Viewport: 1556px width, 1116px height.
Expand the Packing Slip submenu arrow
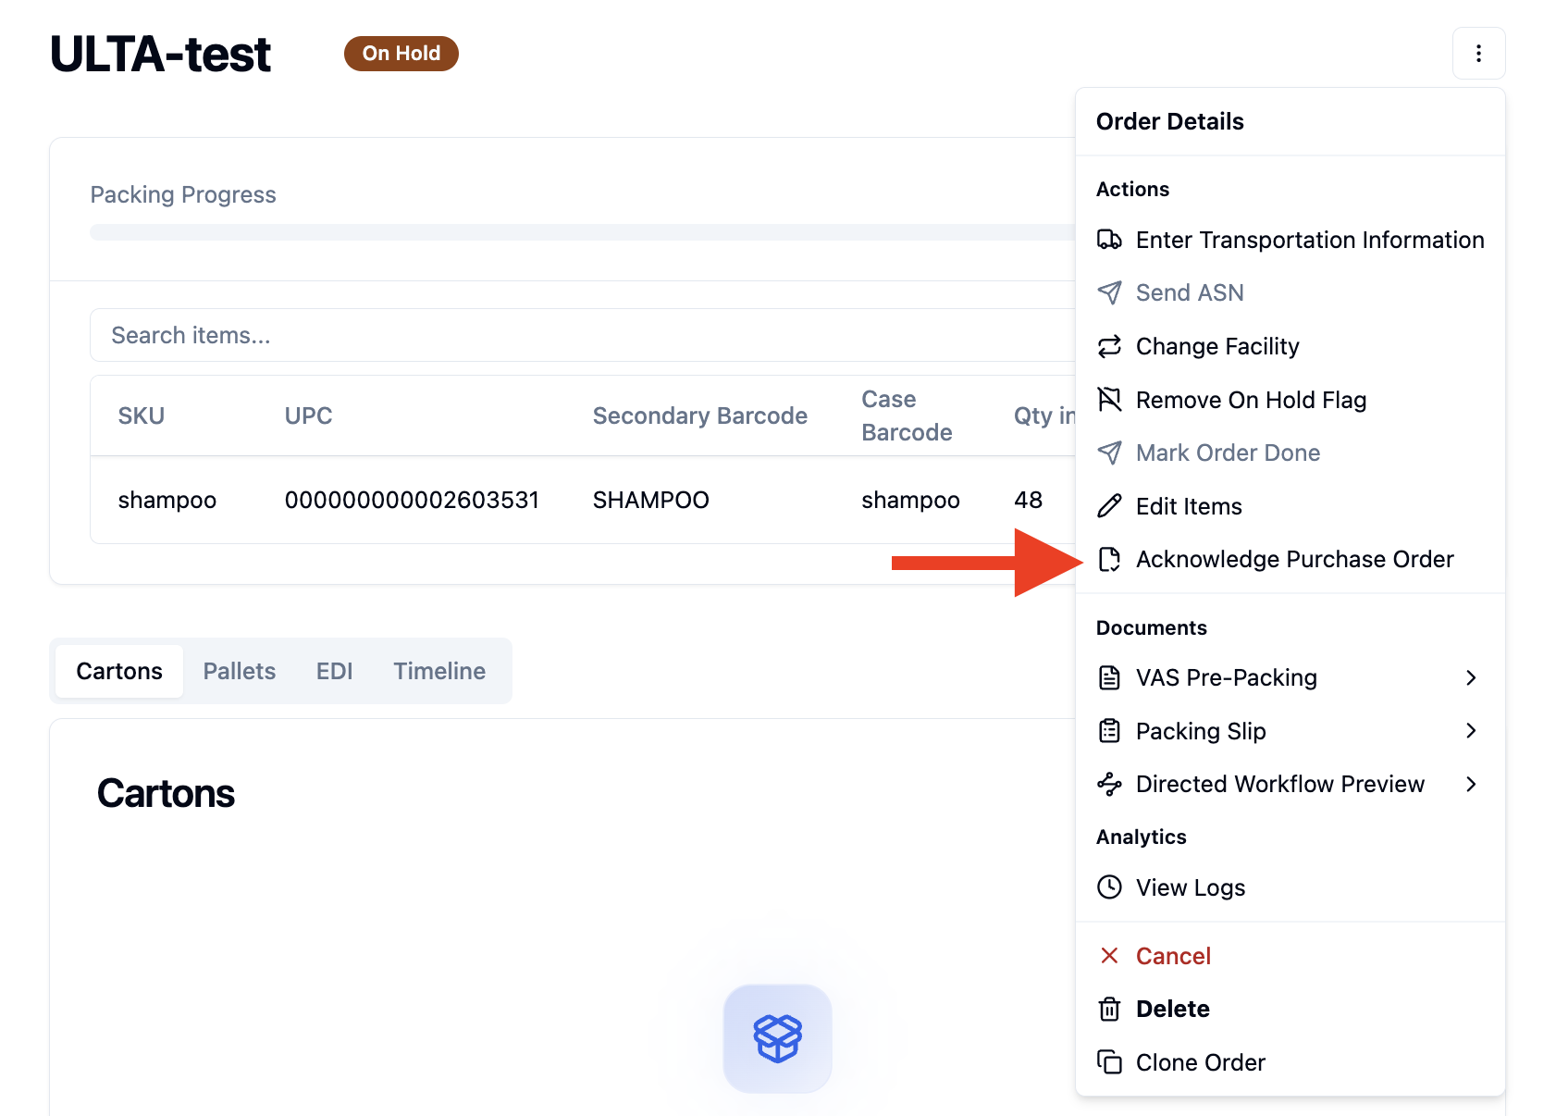point(1471,731)
